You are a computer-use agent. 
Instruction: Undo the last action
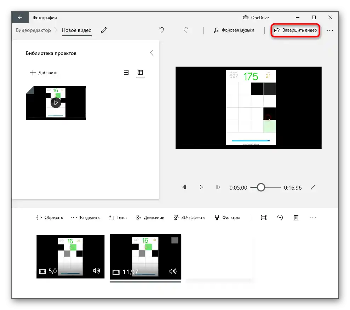pyautogui.click(x=162, y=30)
